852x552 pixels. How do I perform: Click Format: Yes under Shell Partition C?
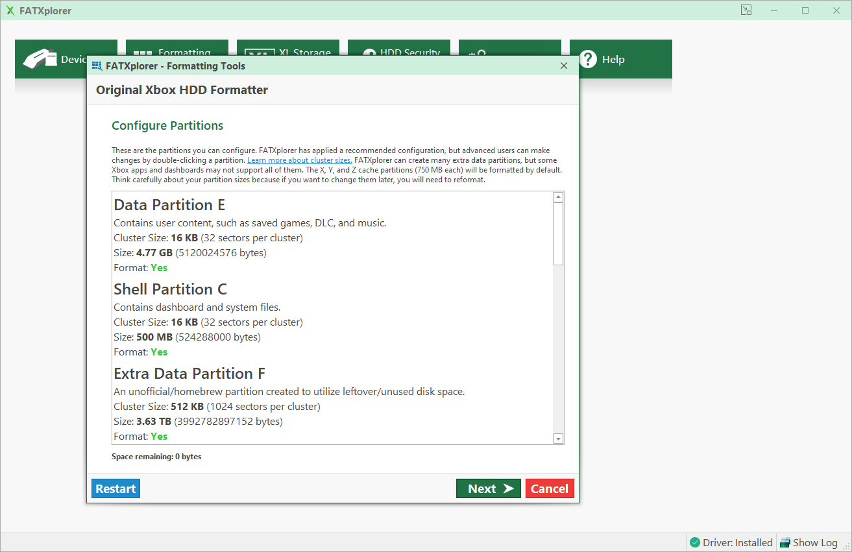[140, 352]
